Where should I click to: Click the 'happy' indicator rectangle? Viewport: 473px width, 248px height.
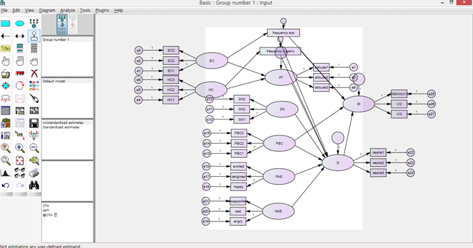click(x=239, y=186)
